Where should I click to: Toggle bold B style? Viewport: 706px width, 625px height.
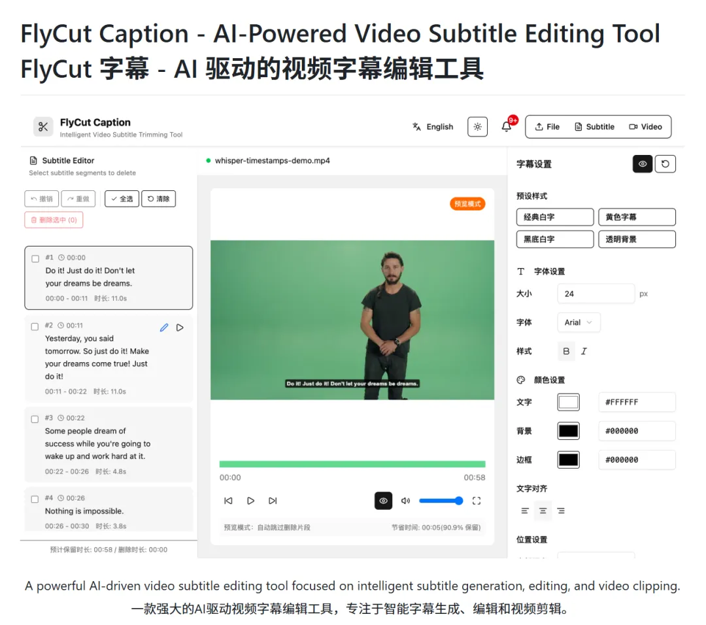tap(566, 351)
